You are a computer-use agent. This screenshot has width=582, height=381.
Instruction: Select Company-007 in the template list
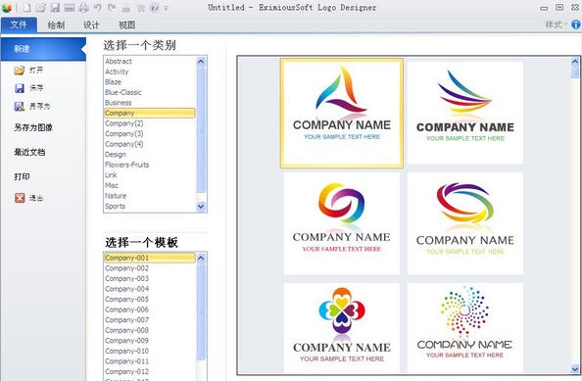coord(150,320)
